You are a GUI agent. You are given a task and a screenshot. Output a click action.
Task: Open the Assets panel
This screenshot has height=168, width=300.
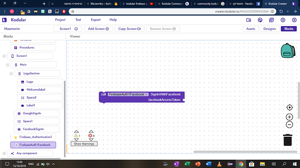[x=250, y=29]
